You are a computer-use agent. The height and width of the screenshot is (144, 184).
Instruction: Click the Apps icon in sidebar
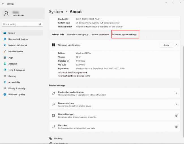coord(5,58)
